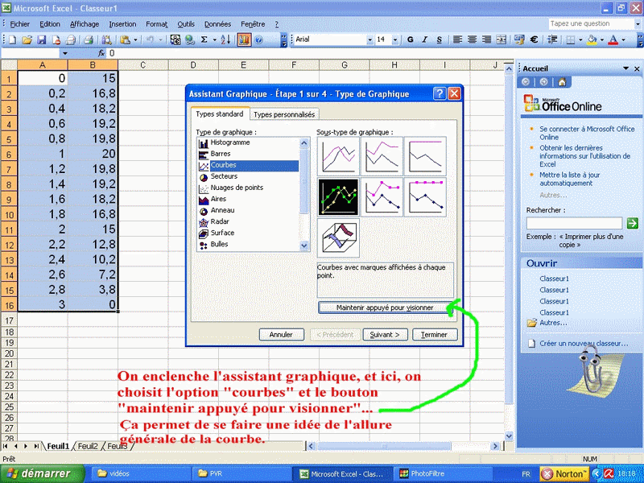The width and height of the screenshot is (644, 483).
Task: Click Maintenir appuyé pour visionner button
Action: pos(385,308)
